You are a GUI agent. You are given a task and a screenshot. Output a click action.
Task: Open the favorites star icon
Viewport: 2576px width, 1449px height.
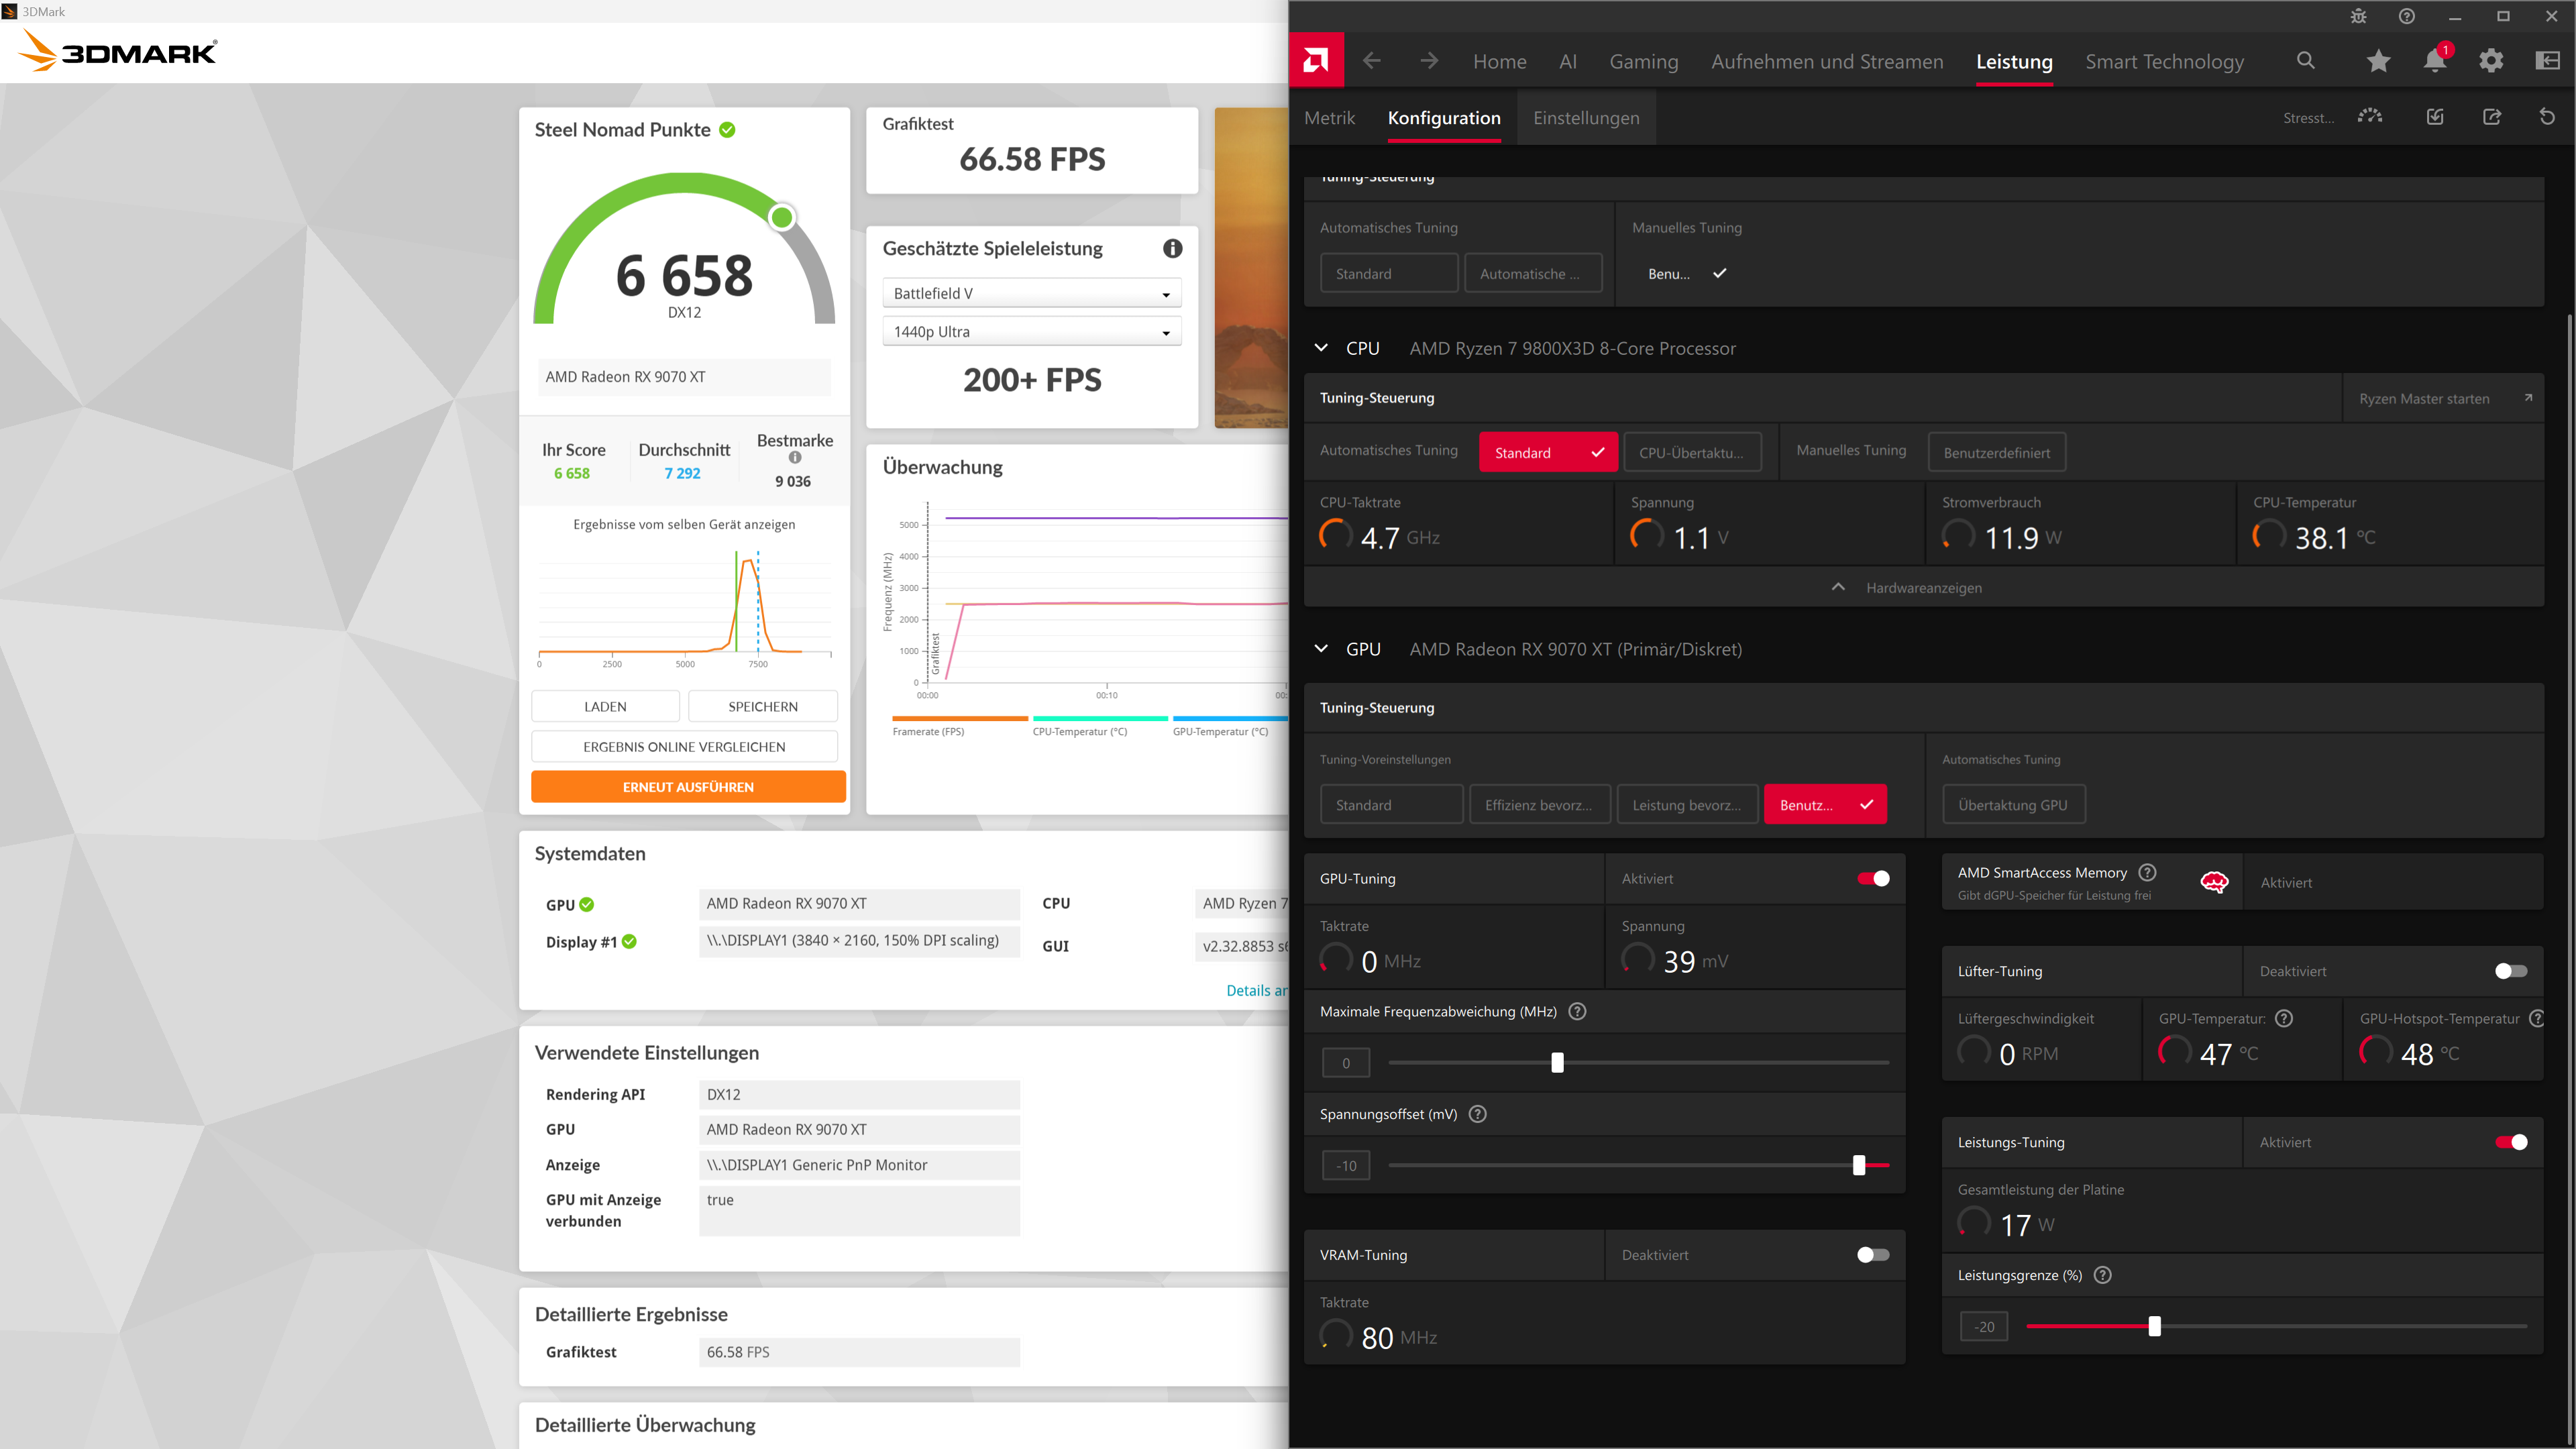tap(2378, 61)
